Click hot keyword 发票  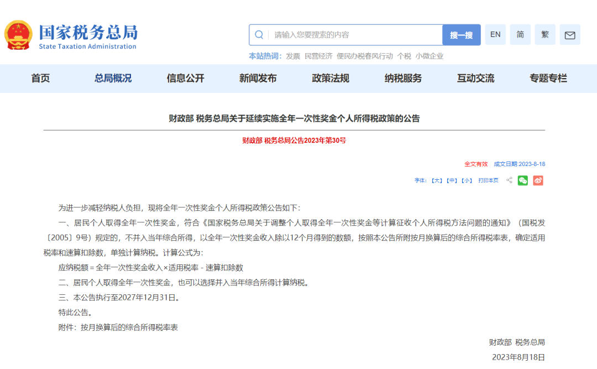293,56
